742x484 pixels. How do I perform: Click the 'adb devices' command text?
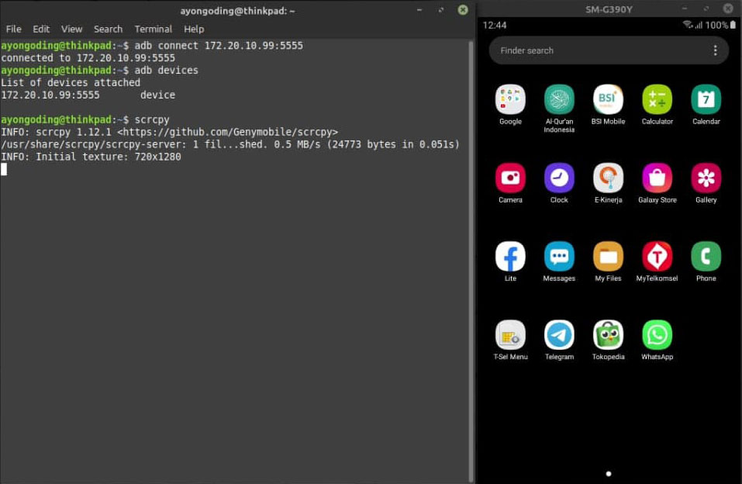(x=166, y=70)
